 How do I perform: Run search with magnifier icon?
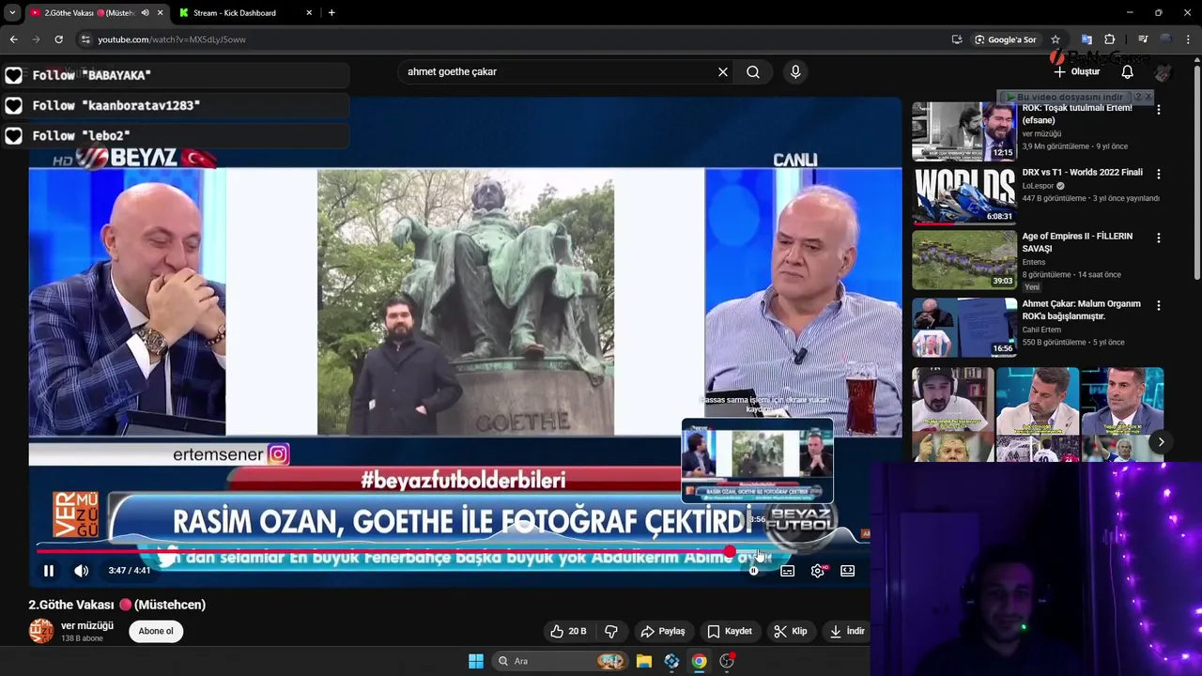coord(753,71)
